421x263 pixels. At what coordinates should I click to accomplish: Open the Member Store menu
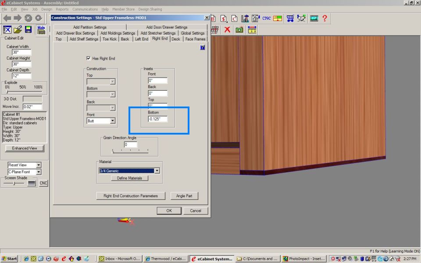[124, 9]
